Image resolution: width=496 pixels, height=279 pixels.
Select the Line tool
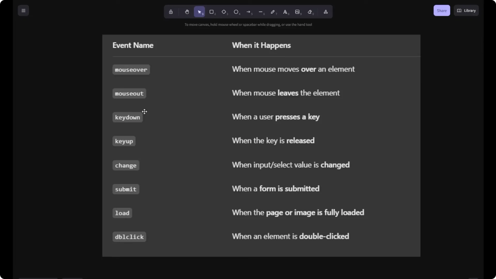[x=261, y=12]
